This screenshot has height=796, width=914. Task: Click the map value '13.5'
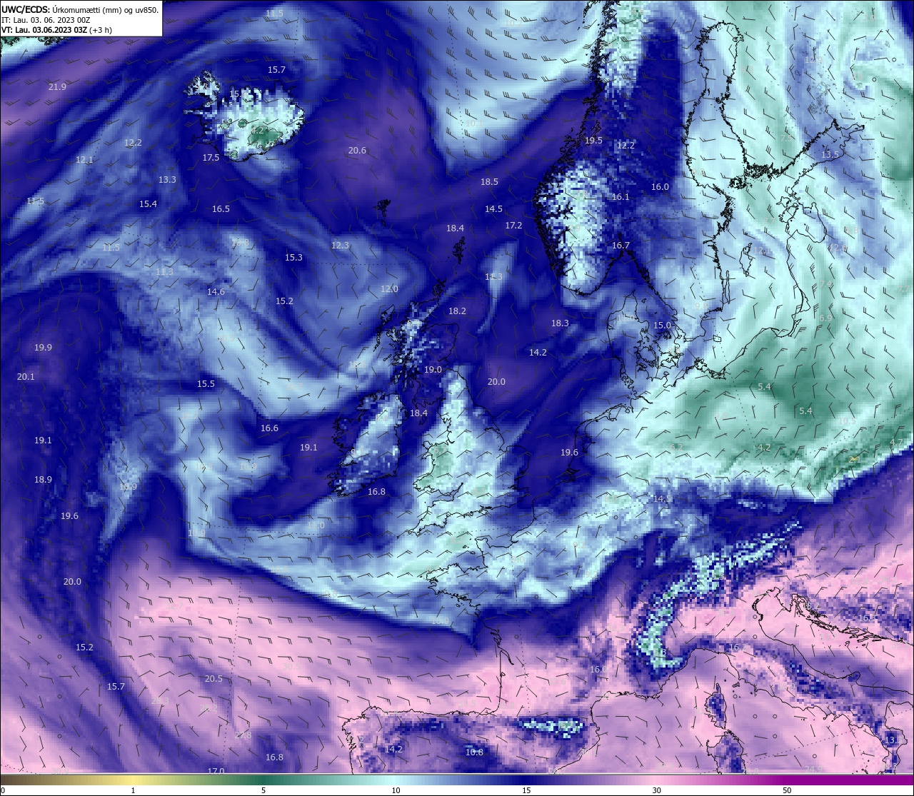(x=830, y=154)
